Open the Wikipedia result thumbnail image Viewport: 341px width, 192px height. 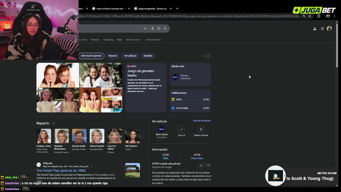(132, 170)
